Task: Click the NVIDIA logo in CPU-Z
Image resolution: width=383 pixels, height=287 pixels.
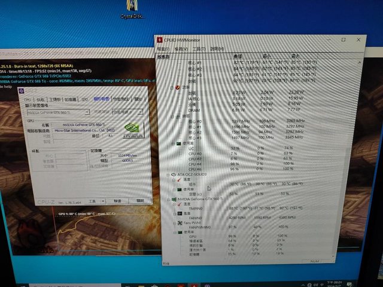Action: point(133,131)
